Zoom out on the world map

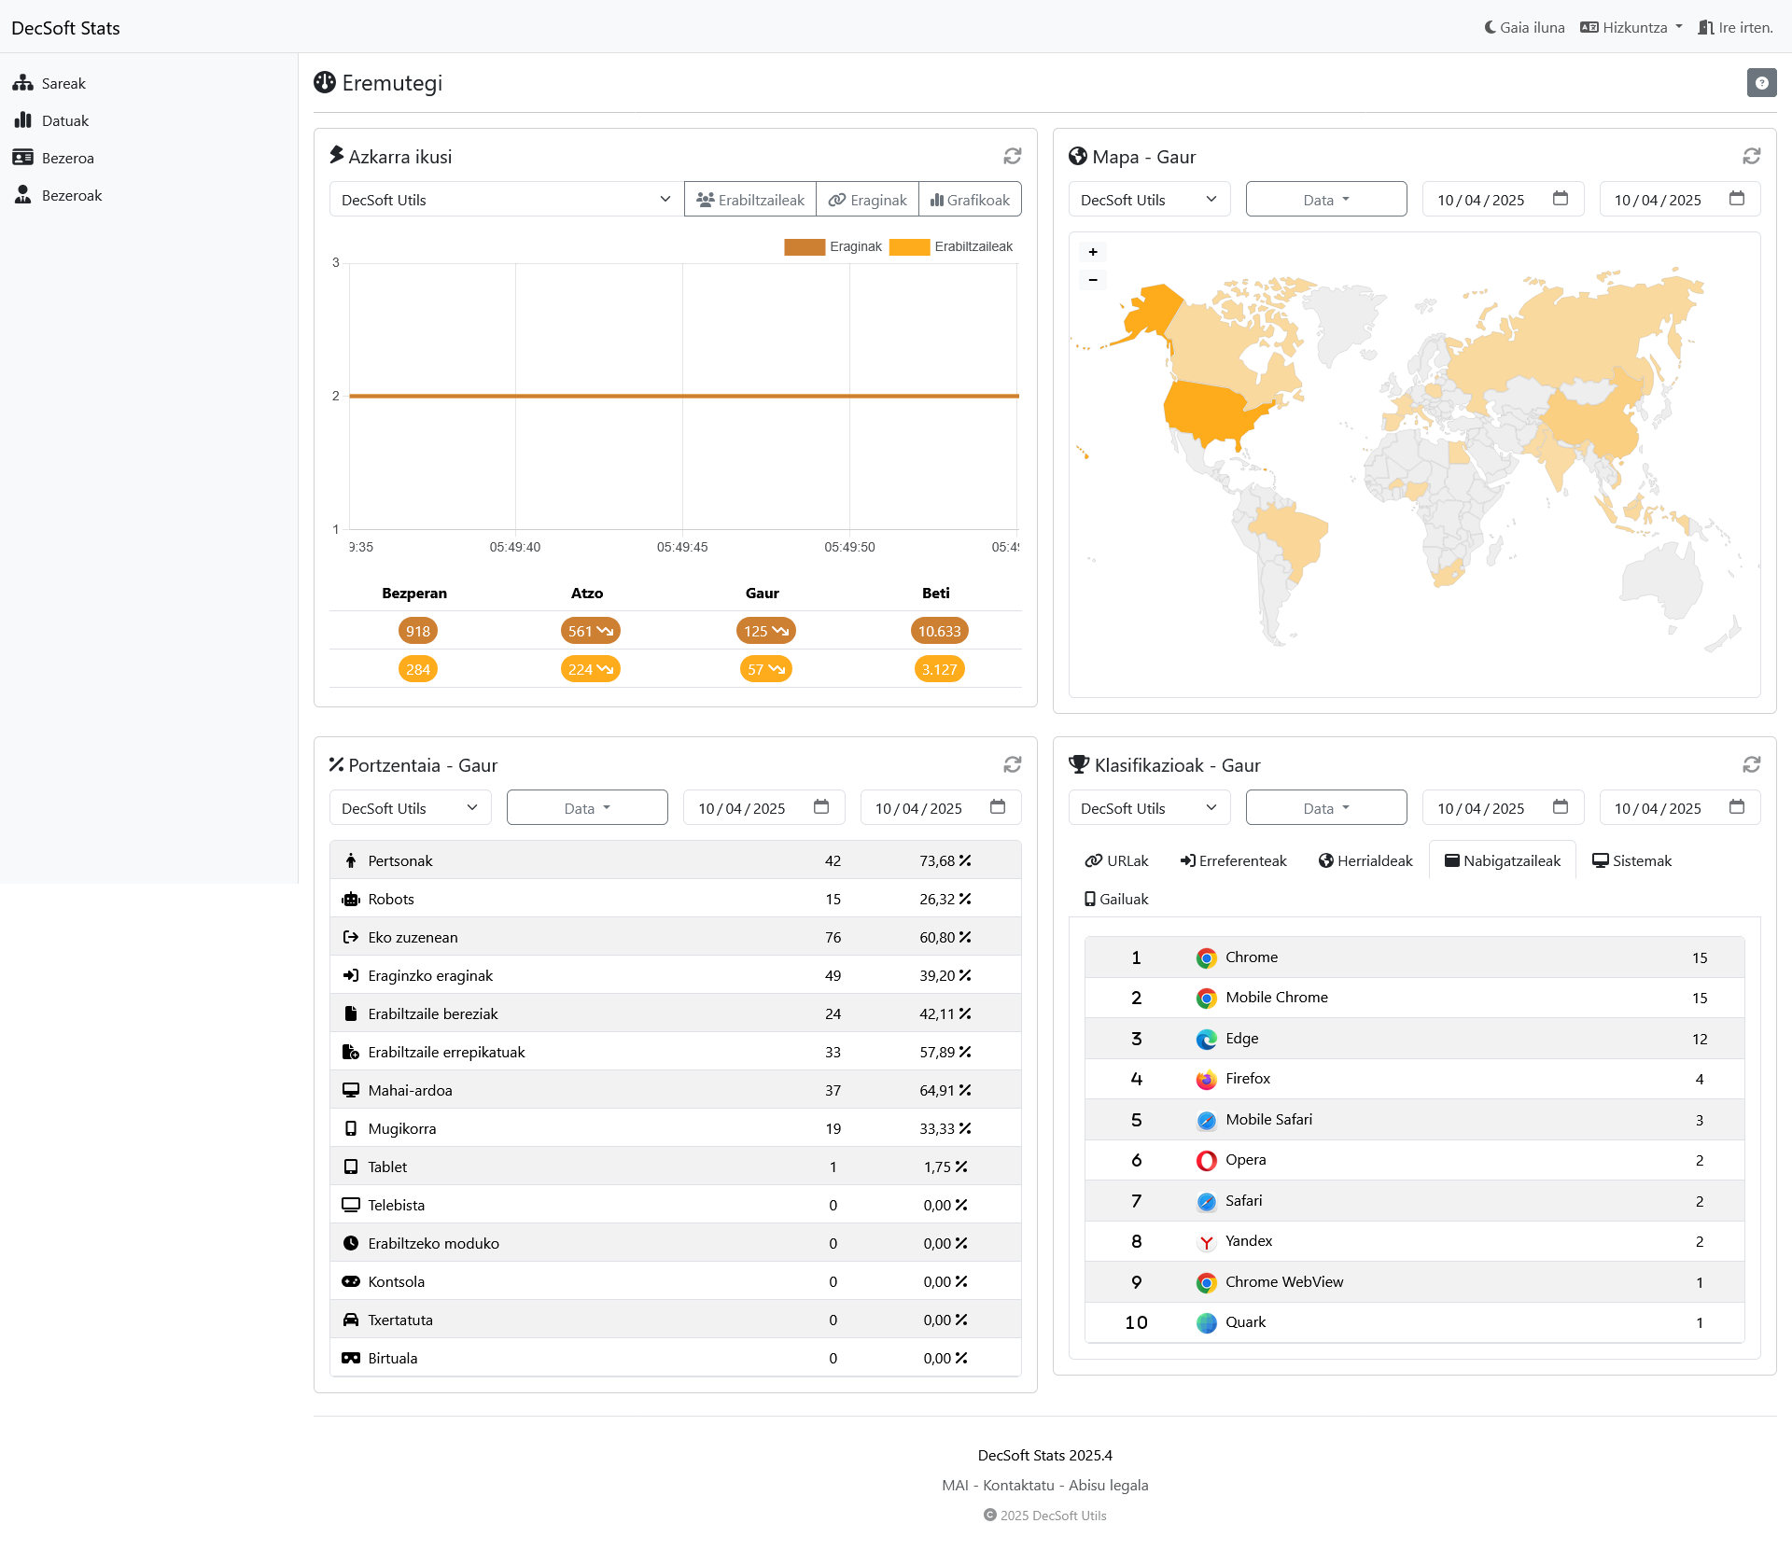coord(1093,280)
